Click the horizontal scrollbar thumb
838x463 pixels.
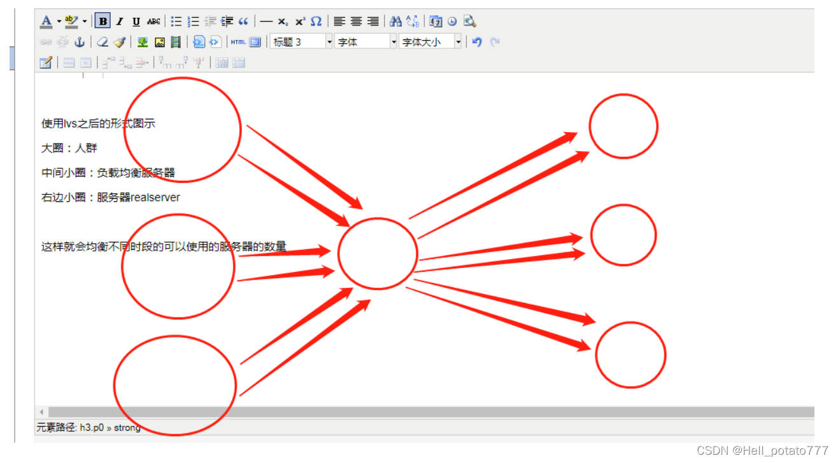click(x=431, y=412)
